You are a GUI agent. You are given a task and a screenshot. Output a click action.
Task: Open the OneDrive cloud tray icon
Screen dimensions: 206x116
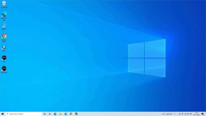[180, 114]
